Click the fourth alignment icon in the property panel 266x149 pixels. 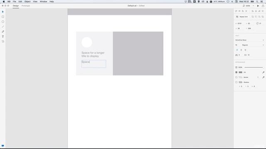246,11
